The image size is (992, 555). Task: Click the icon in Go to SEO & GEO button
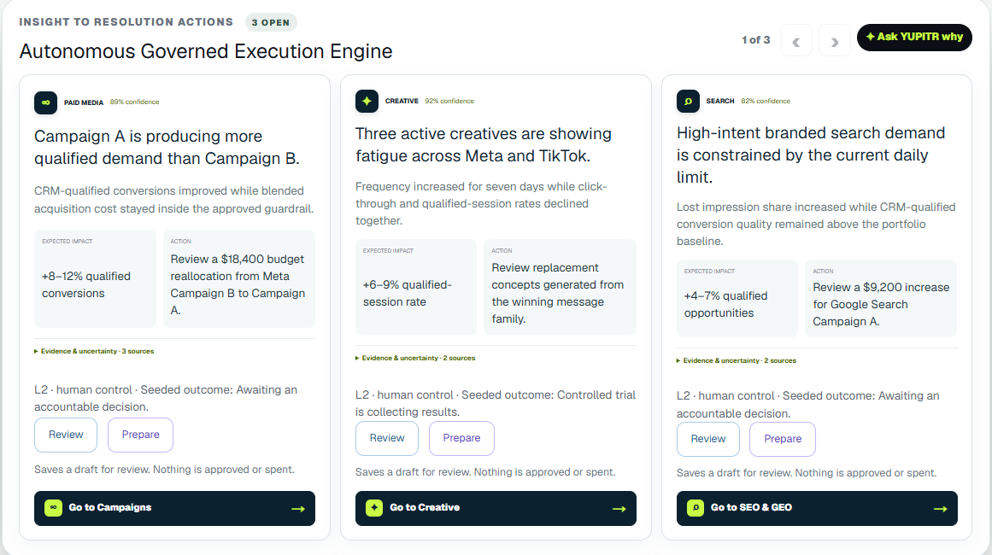696,507
